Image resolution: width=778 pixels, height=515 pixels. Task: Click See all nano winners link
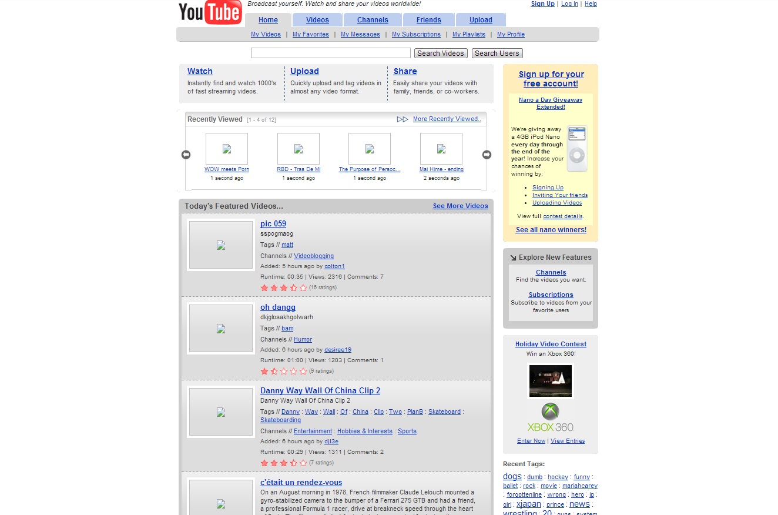click(551, 230)
